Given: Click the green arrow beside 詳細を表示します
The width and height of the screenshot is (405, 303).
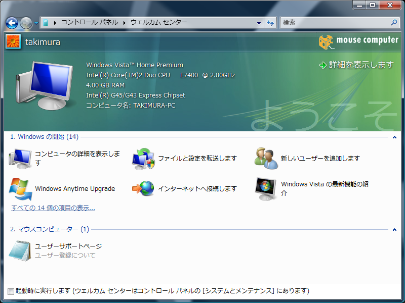Looking at the screenshot, I should [323, 65].
